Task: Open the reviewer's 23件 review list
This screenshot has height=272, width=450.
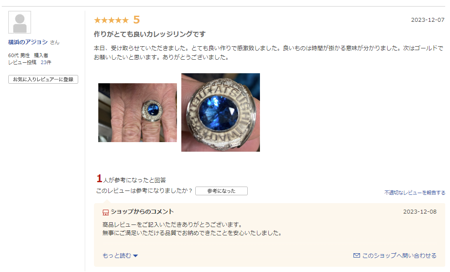Action: [46, 62]
